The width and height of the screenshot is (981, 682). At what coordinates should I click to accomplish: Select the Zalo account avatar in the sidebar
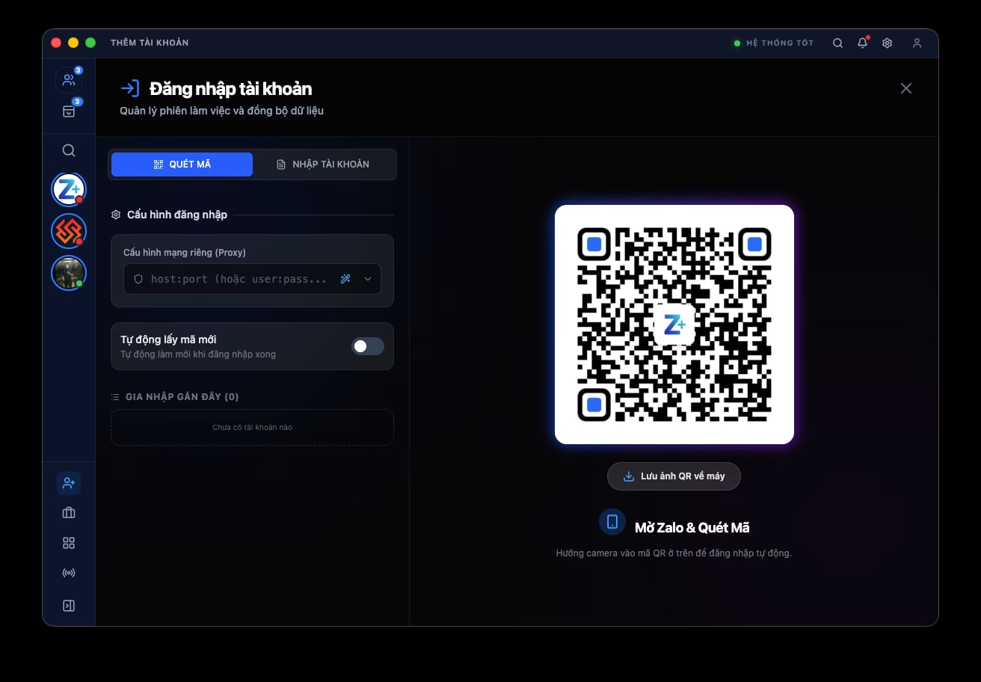(68, 189)
